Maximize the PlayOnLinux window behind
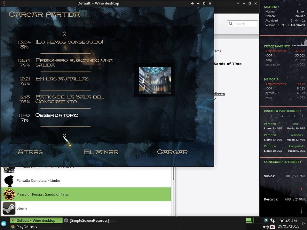 [250, 3]
